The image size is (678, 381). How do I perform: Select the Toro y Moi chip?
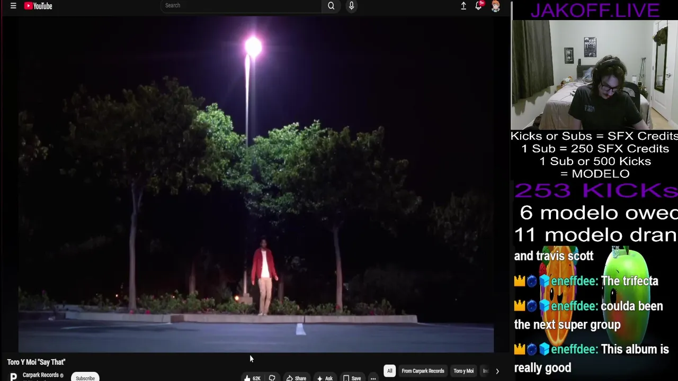coord(463,371)
